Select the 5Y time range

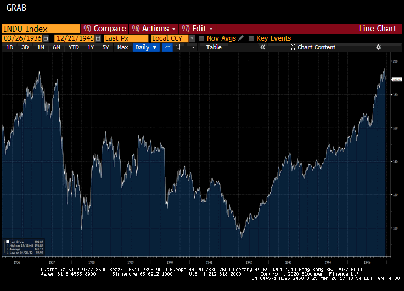tap(105, 48)
